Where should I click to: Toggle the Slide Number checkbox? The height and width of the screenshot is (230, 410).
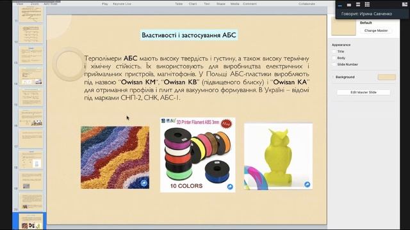334,65
